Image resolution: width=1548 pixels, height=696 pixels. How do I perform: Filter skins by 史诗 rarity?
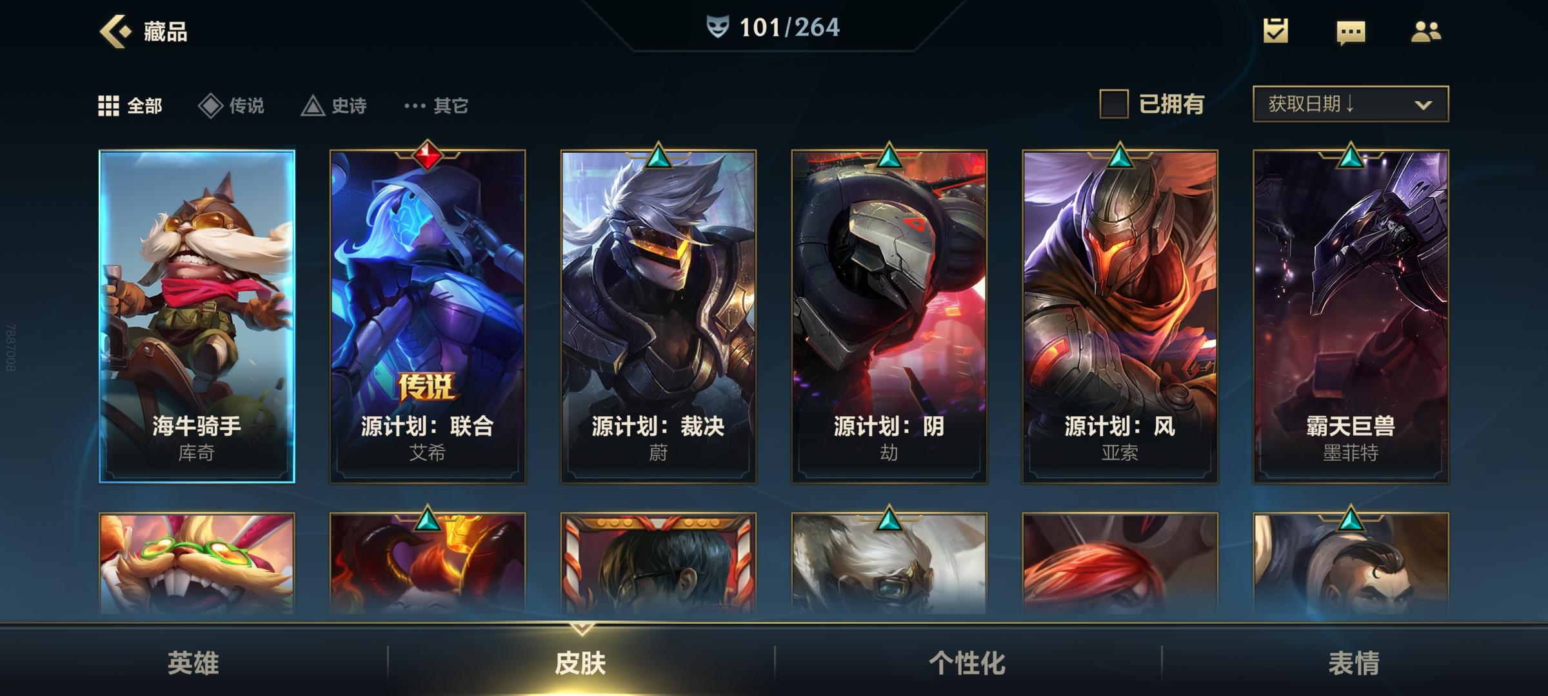(x=333, y=106)
